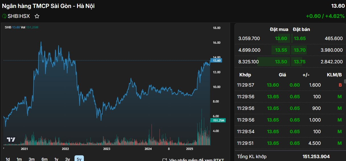
Task: Click the 'KLM/B' column header
Action: click(334, 75)
